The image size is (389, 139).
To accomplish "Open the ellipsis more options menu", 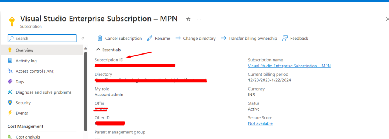I will 199,19.
